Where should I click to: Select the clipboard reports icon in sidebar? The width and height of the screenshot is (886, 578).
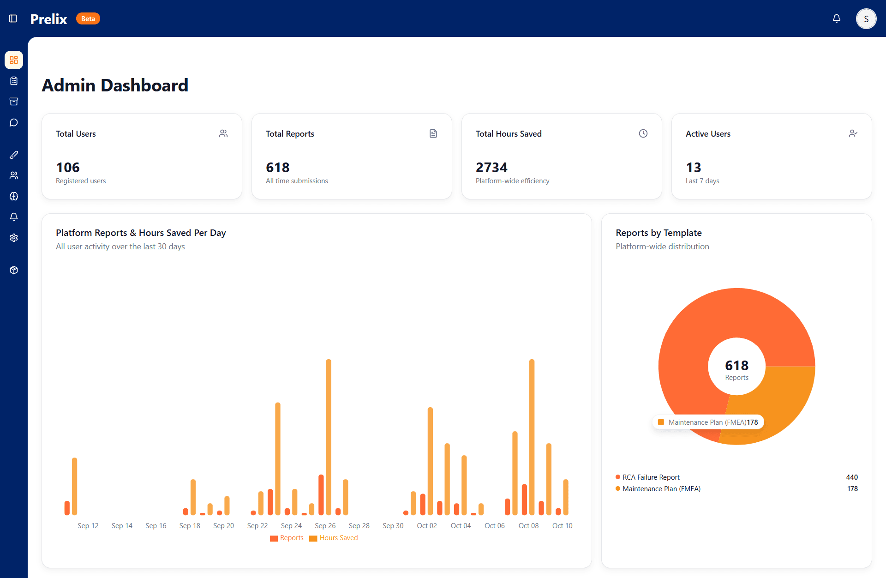(x=14, y=81)
